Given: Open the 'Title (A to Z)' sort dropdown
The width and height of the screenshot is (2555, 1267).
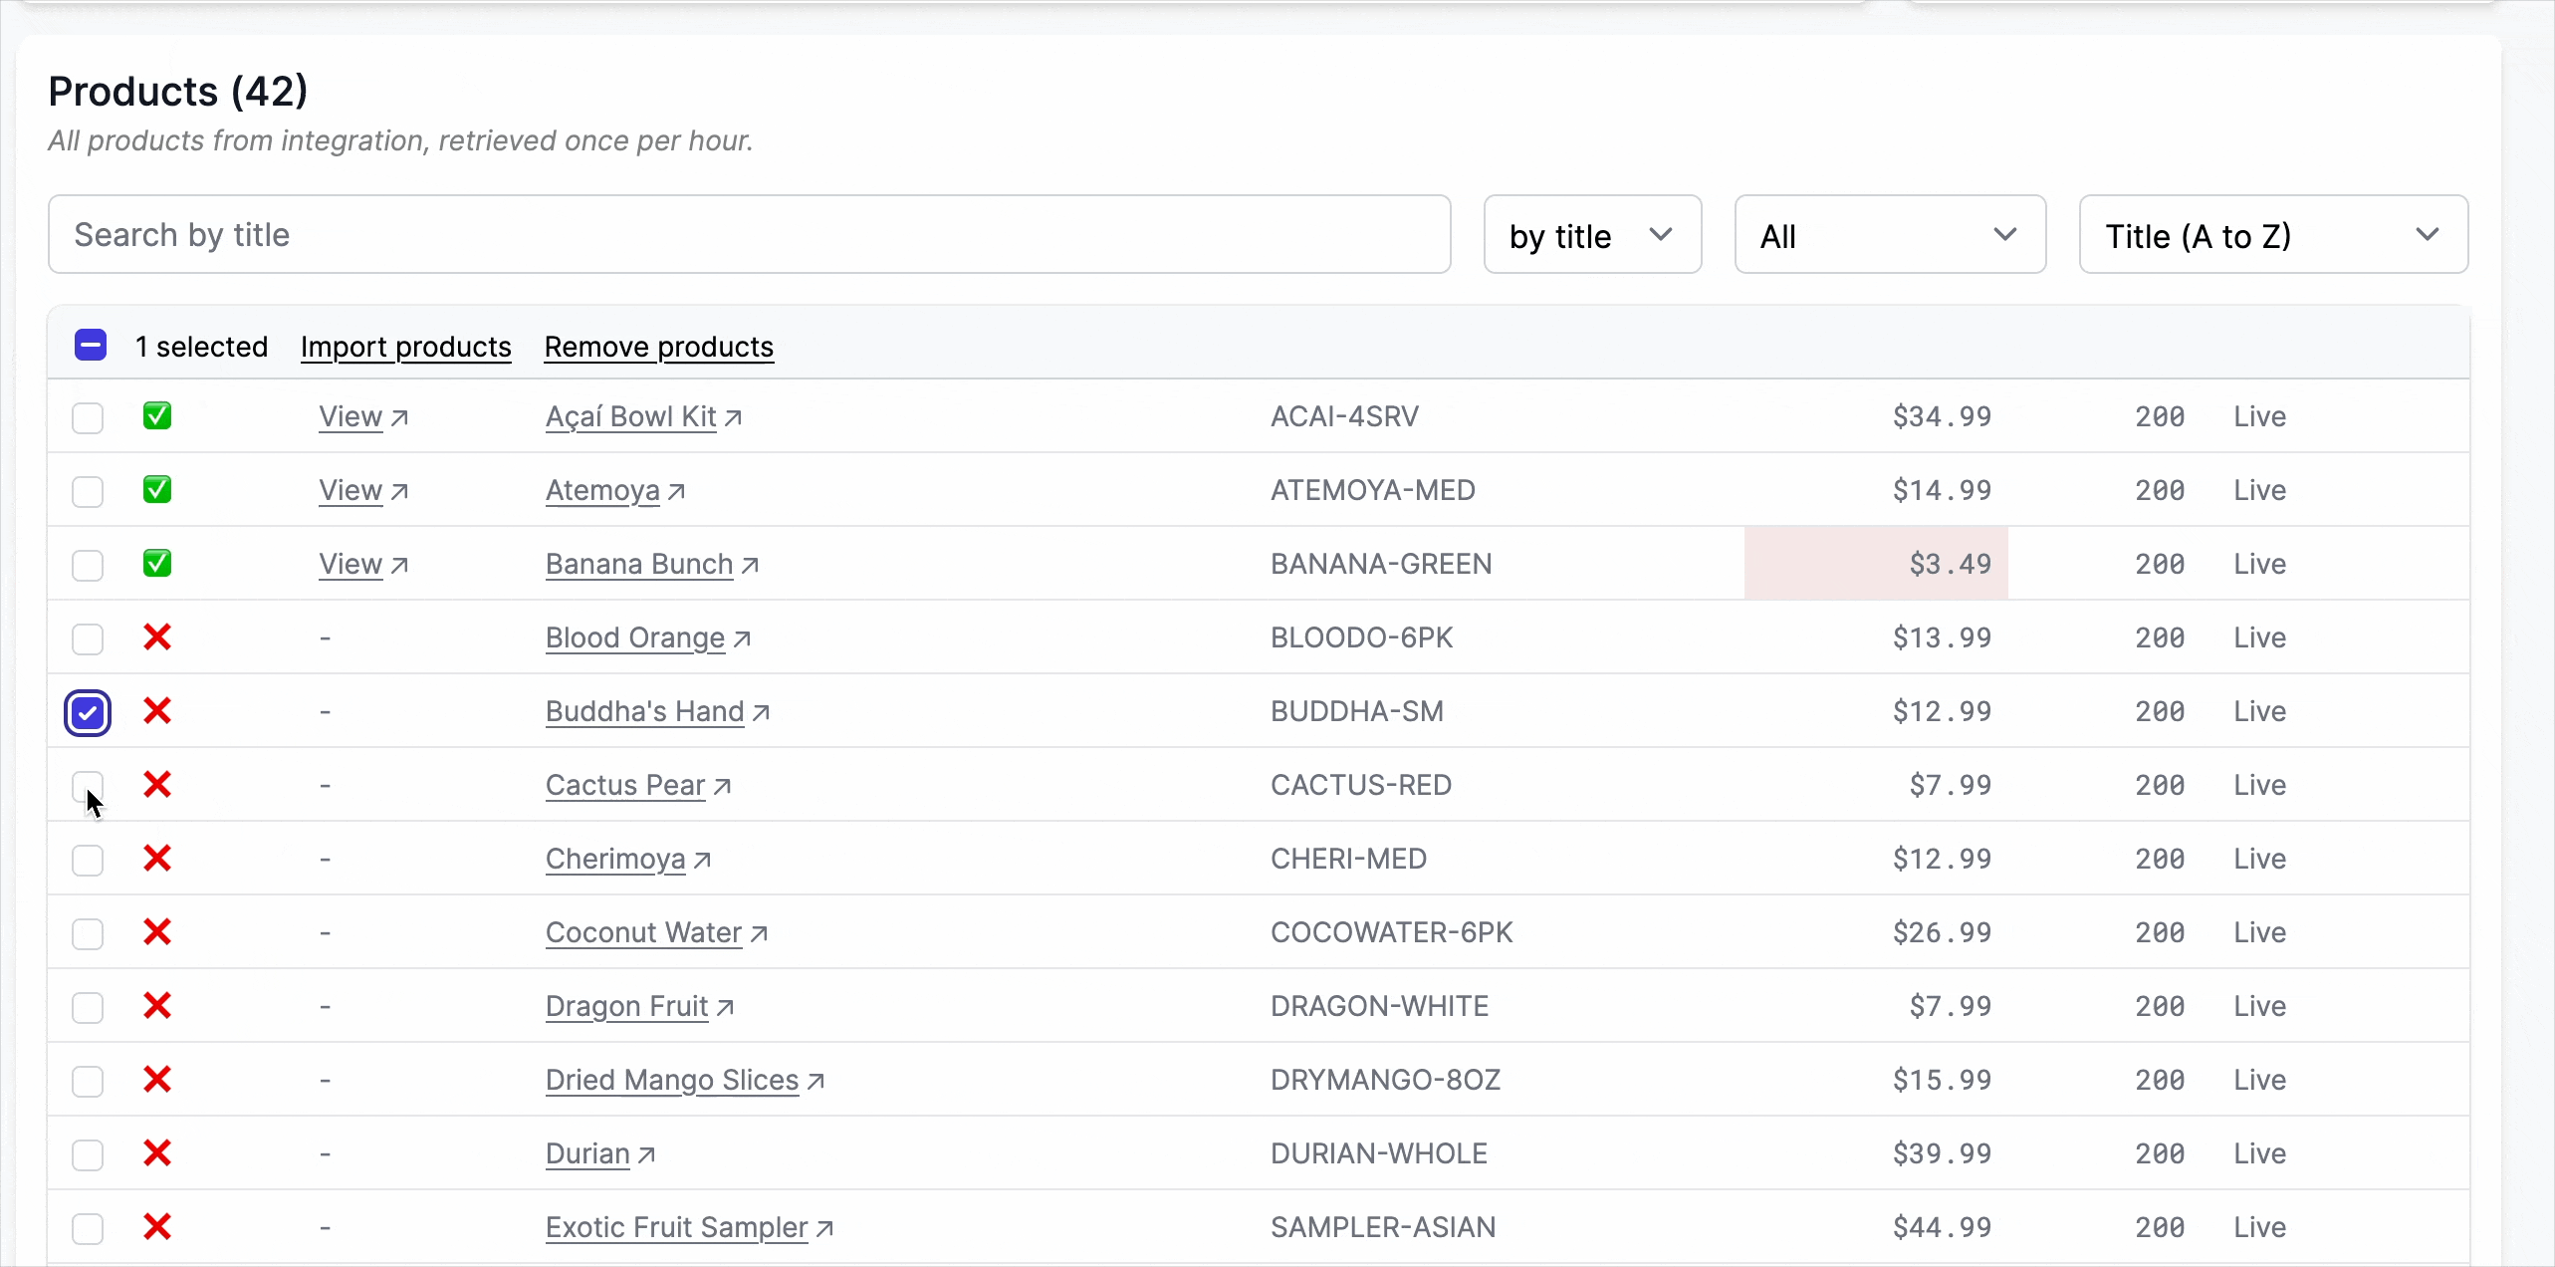Looking at the screenshot, I should click(x=2272, y=235).
